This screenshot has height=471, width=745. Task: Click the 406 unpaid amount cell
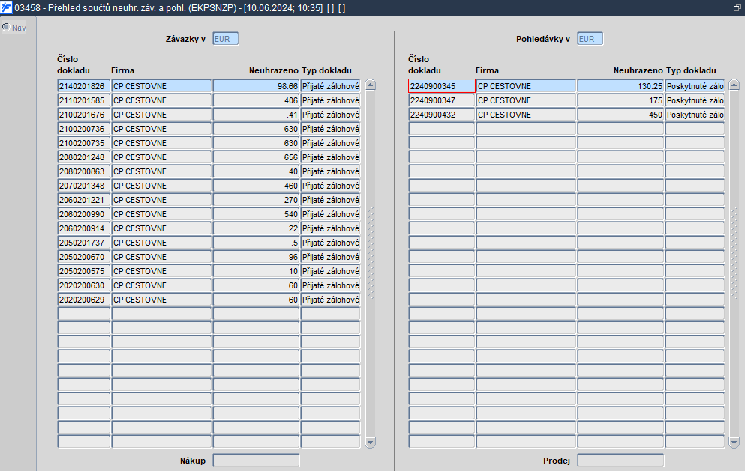pyautogui.click(x=256, y=100)
